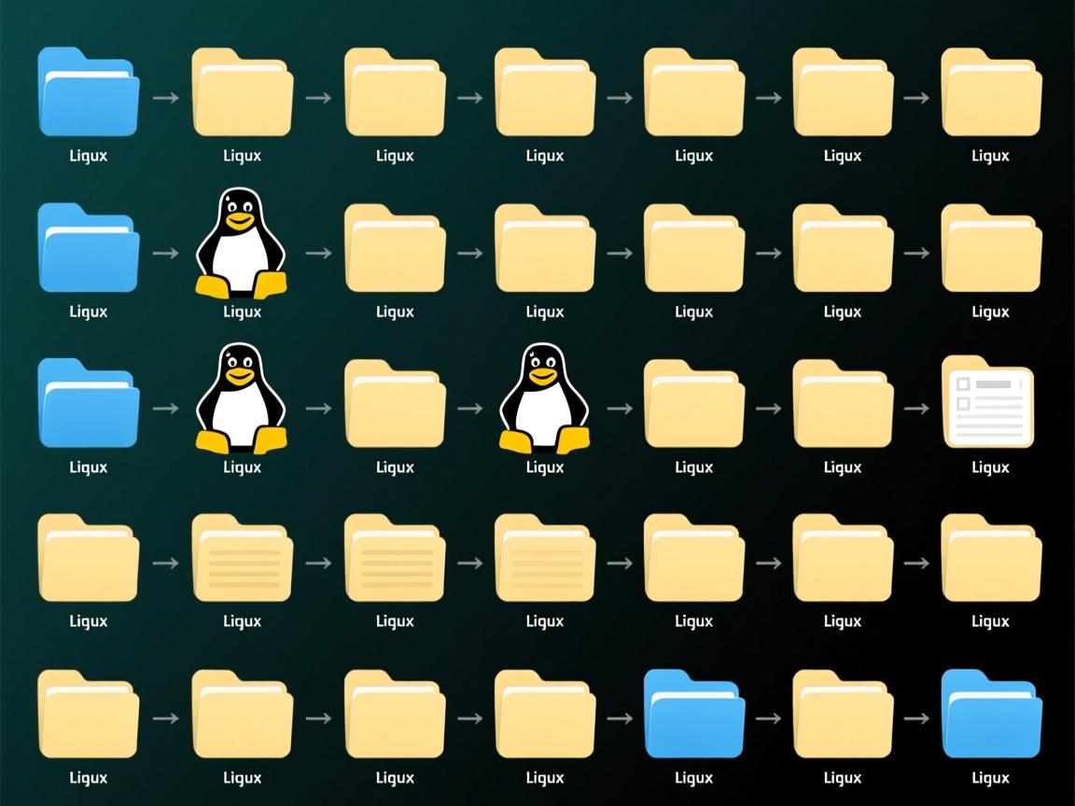
Task: Click the blue folder starting the third row
Action: coord(89,403)
